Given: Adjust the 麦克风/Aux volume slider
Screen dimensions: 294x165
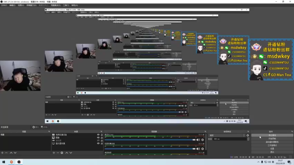Looking at the screenshot, I should point(150,140).
